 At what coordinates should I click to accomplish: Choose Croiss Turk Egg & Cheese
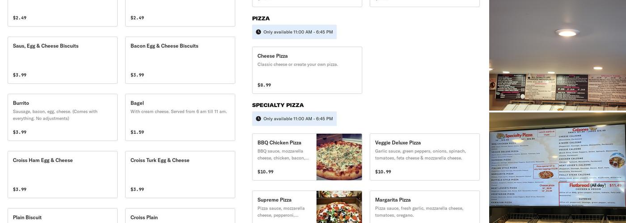pyautogui.click(x=180, y=174)
